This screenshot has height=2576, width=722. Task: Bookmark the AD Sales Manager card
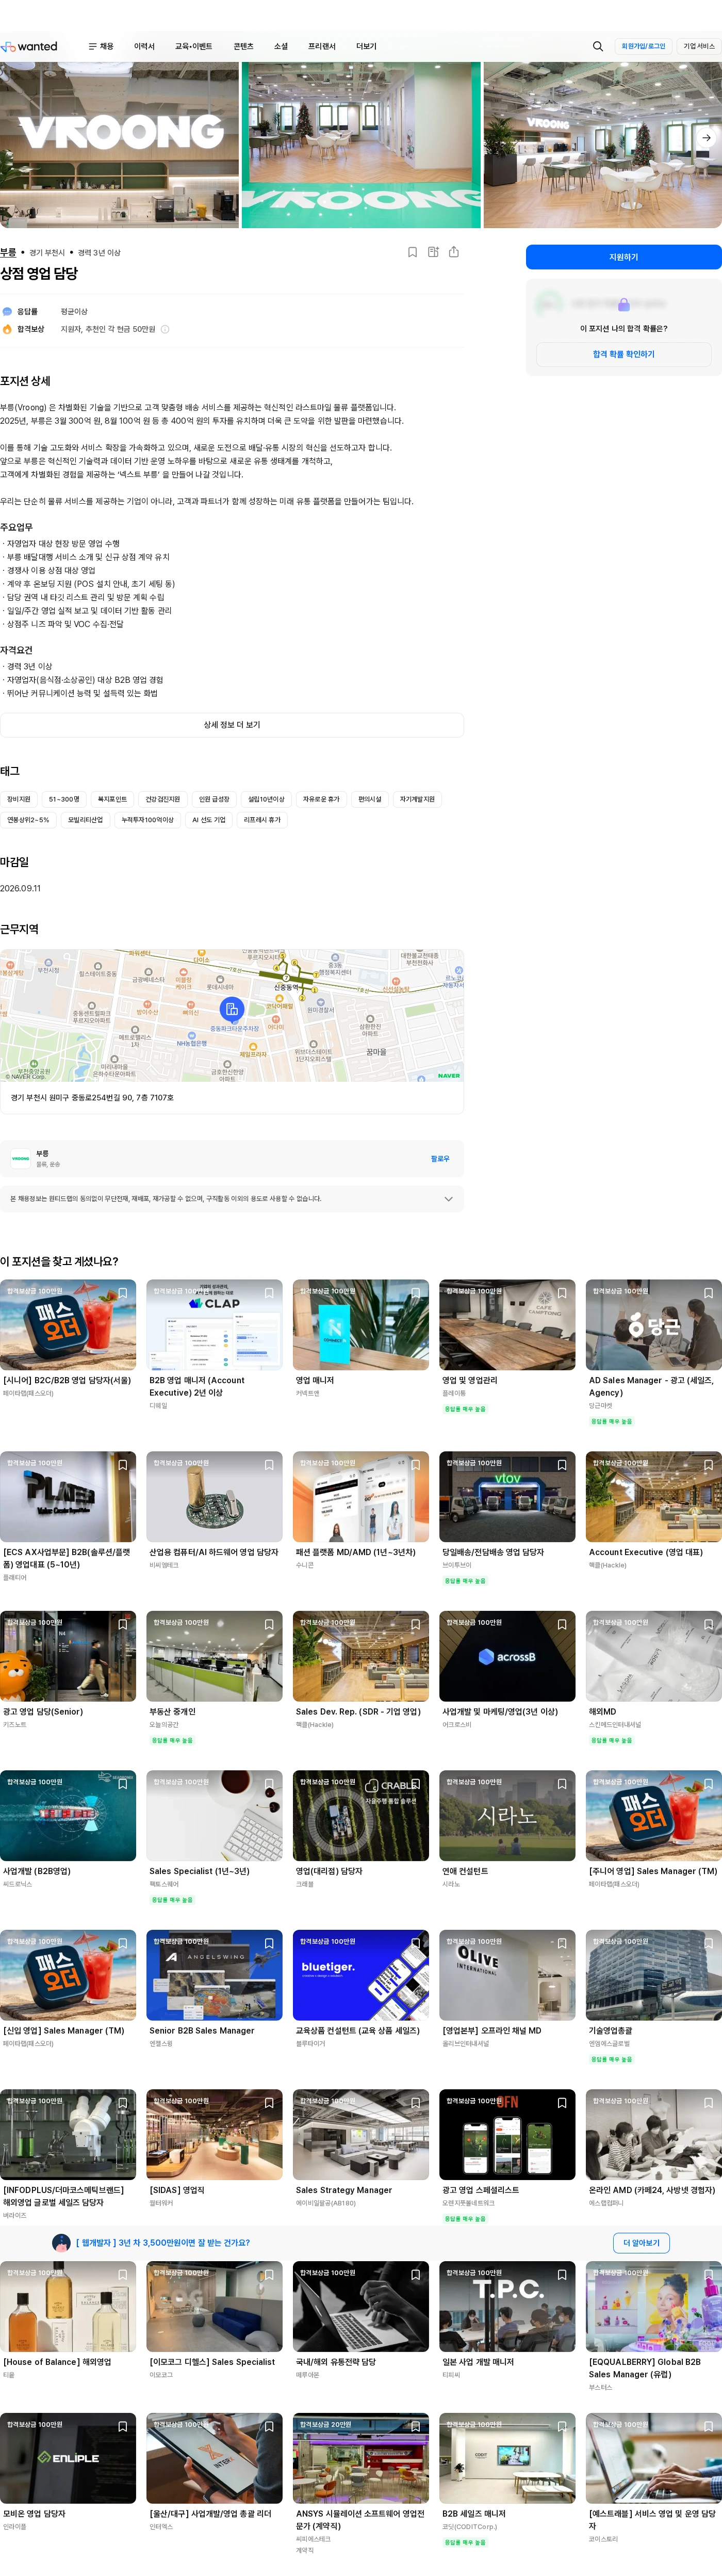(x=708, y=1293)
